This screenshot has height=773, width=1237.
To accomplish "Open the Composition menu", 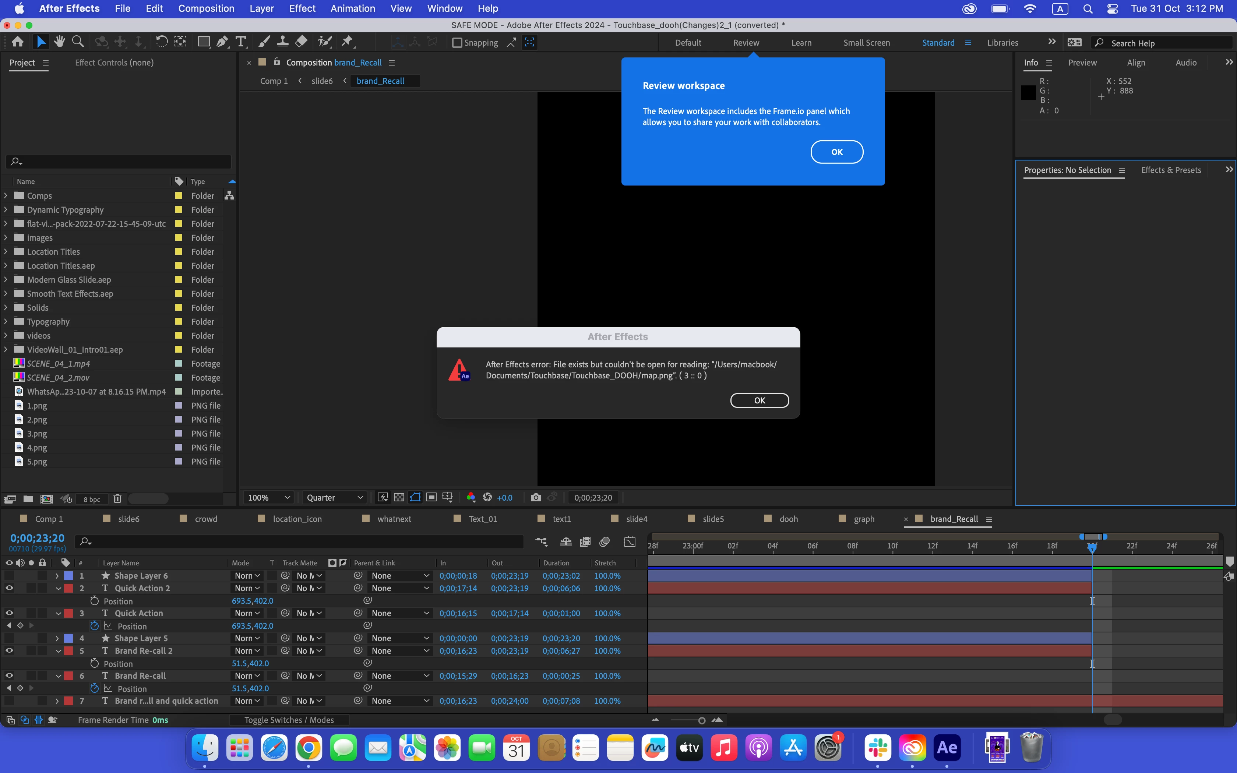I will tap(205, 8).
